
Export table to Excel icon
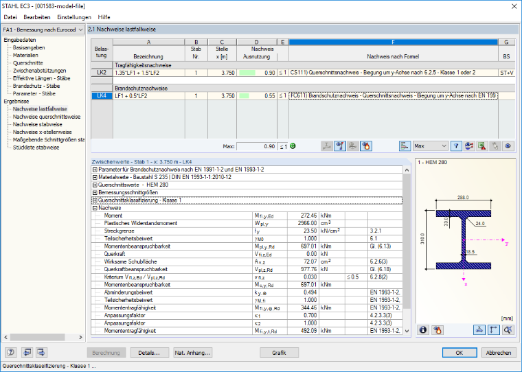click(482, 146)
